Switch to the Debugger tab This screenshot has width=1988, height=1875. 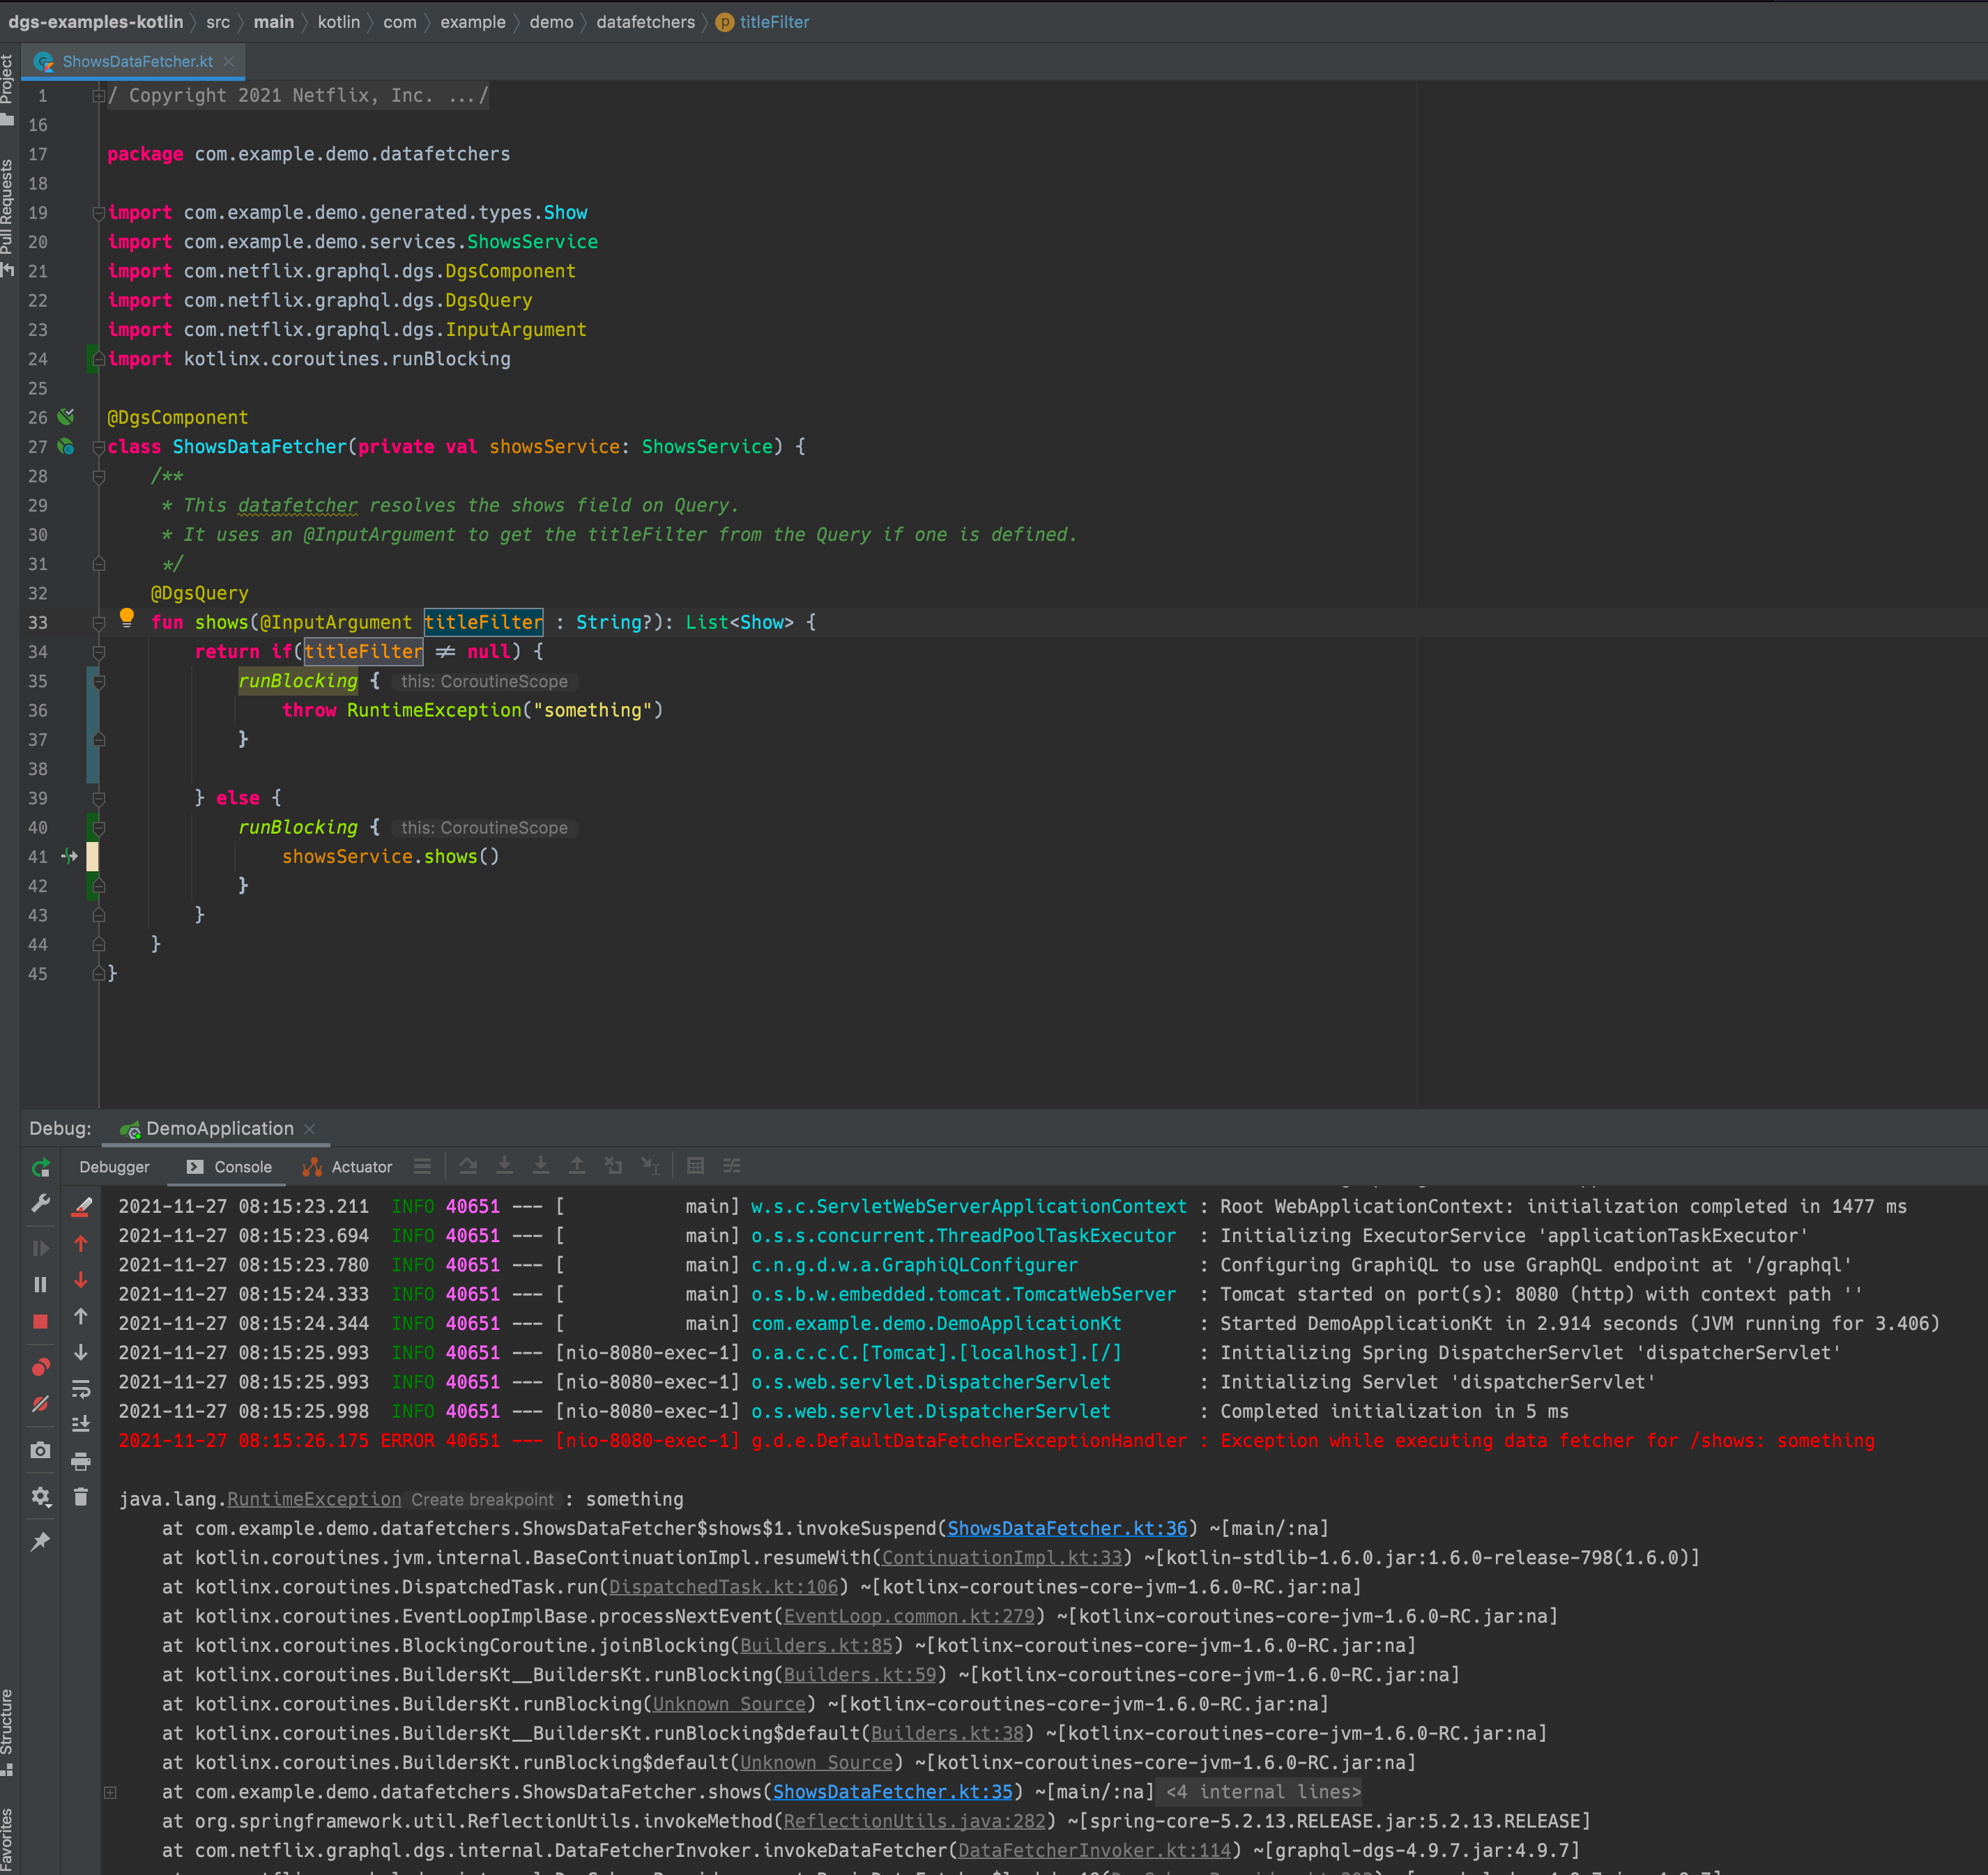tap(114, 1167)
